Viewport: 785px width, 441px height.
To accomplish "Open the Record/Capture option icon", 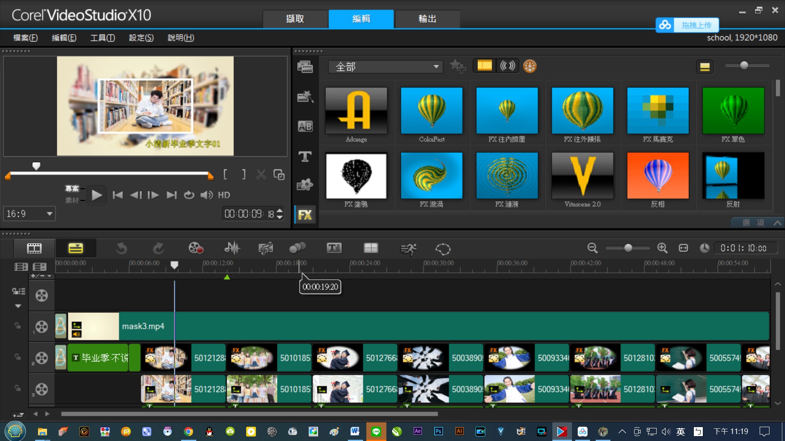I will click(196, 248).
